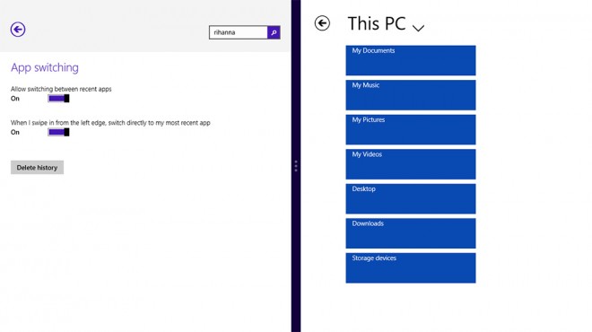Screen dimensions: 592x332
Task: Click the three-dot split view divider handle
Action: (296, 166)
